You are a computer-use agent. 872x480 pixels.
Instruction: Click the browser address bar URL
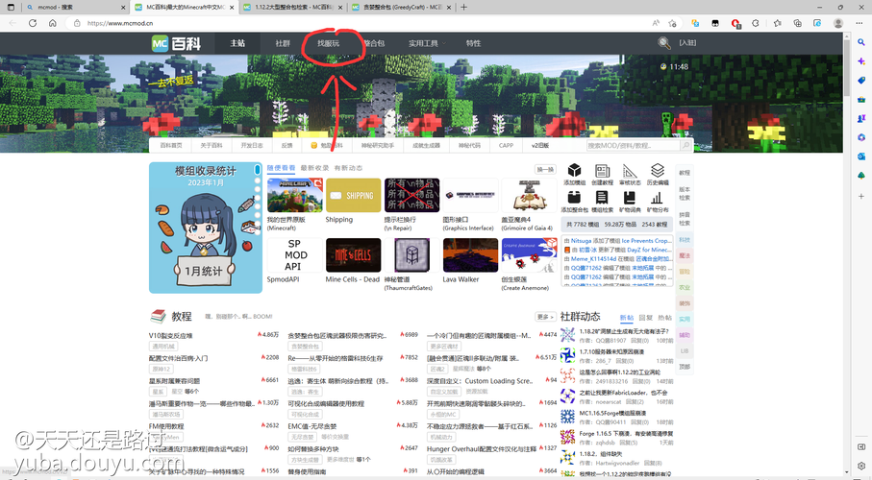tap(120, 23)
